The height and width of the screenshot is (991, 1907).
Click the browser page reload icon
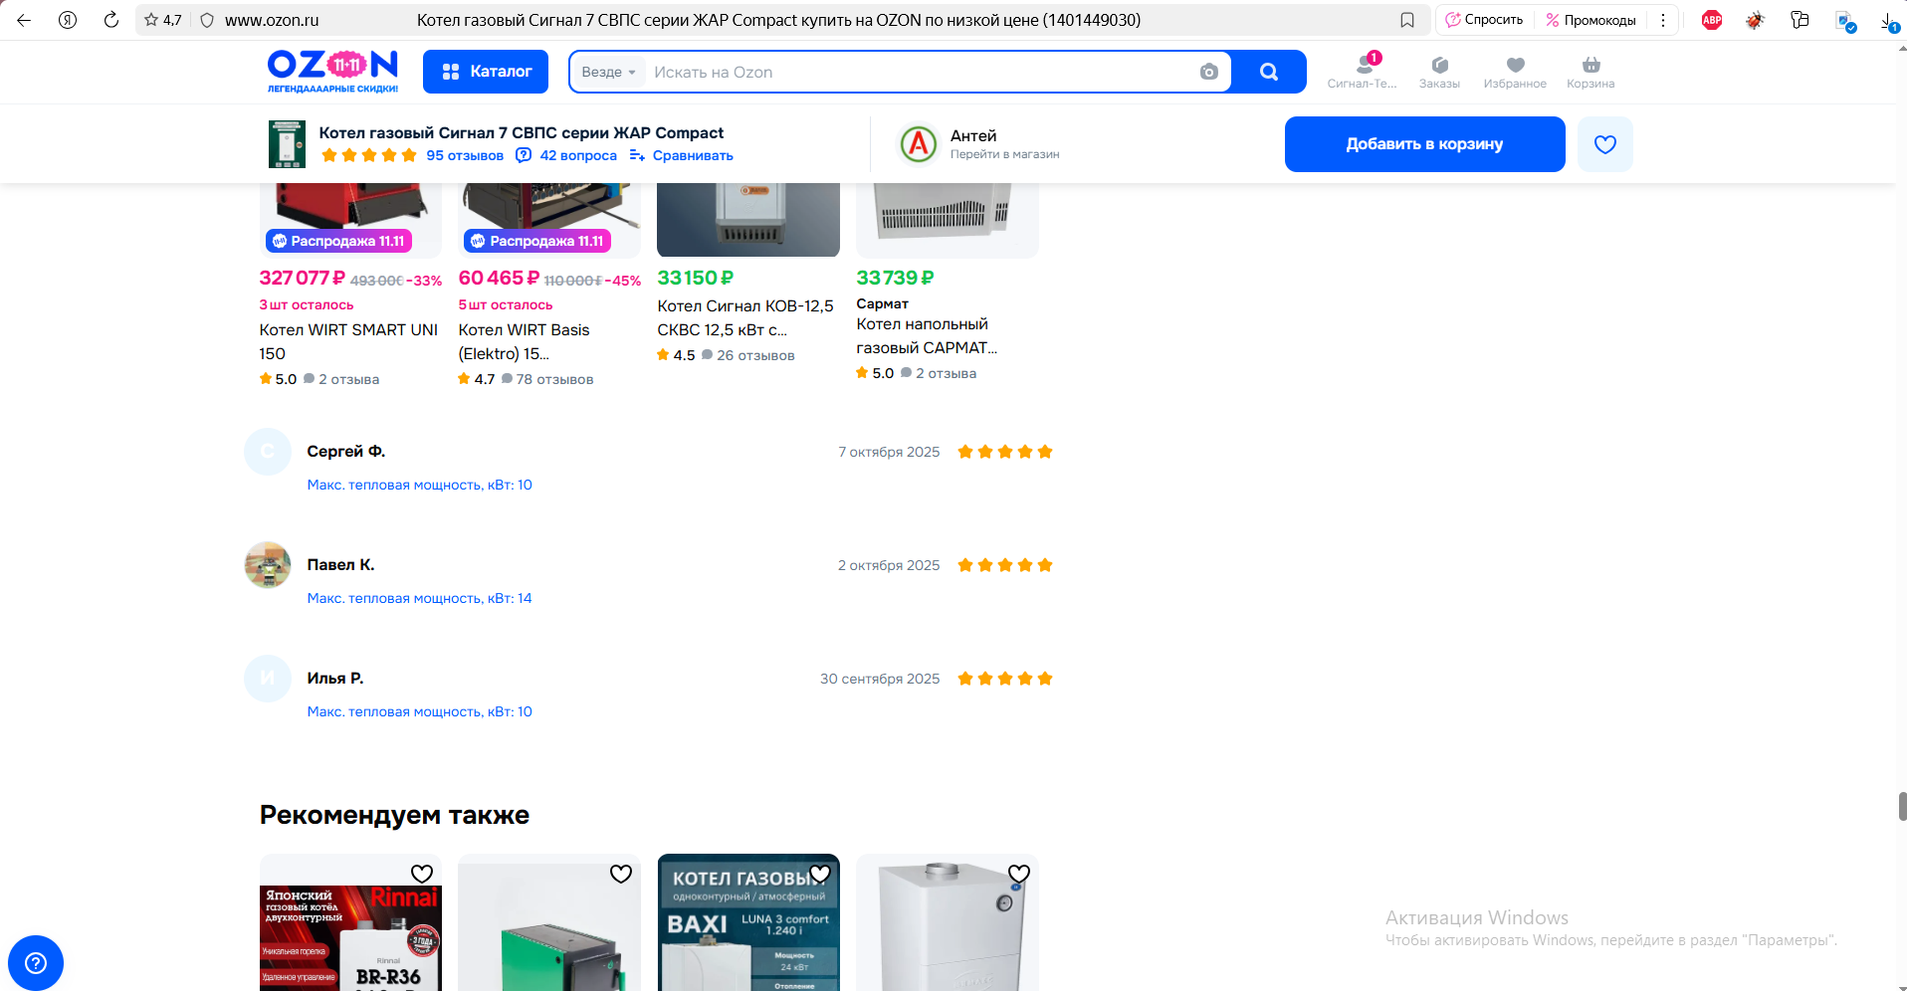point(111,20)
